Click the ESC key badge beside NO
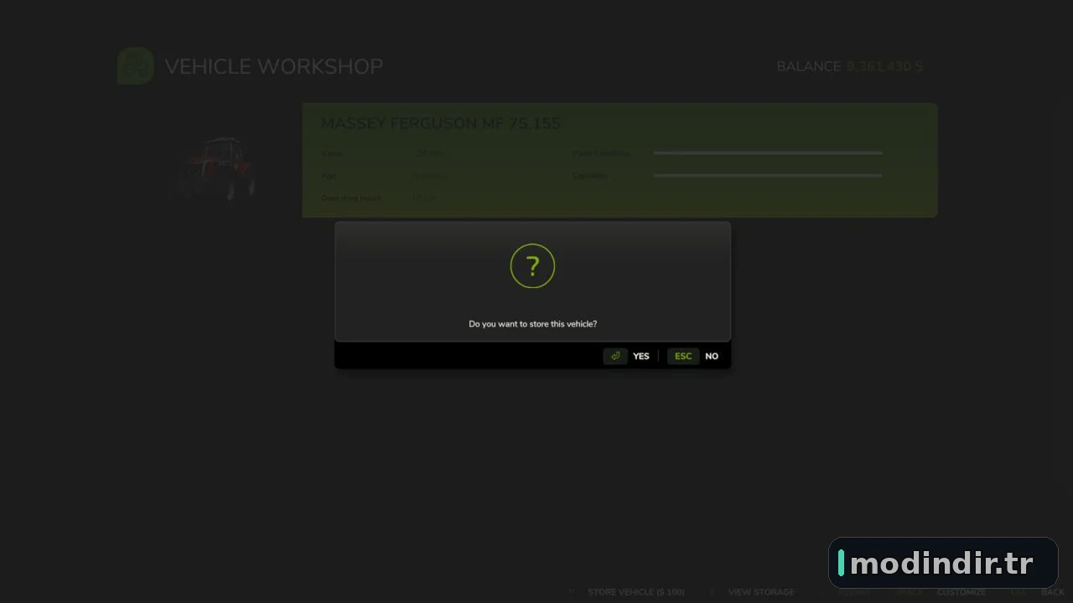1073x603 pixels. (683, 356)
